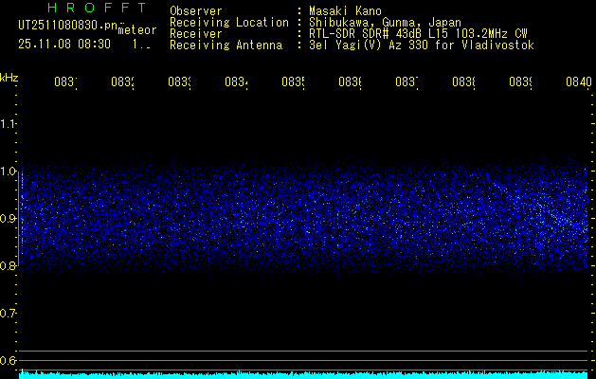Click the green 'meteor' label
596x379 pixels.
coord(137,30)
